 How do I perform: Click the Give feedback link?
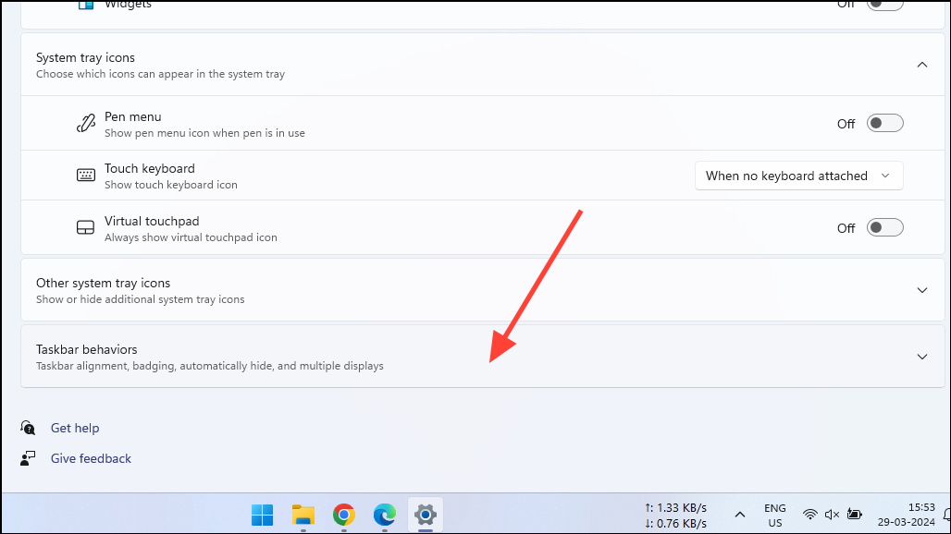91,458
